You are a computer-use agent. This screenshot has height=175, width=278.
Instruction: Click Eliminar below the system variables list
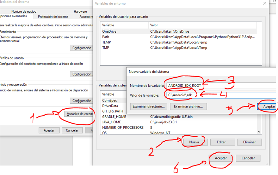[x=249, y=142]
